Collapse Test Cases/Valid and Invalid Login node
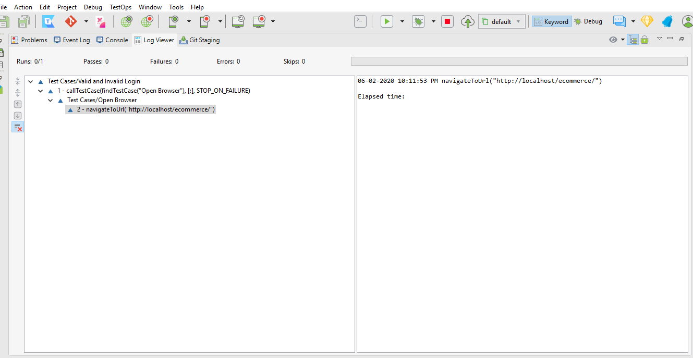The width and height of the screenshot is (693, 358). [31, 82]
